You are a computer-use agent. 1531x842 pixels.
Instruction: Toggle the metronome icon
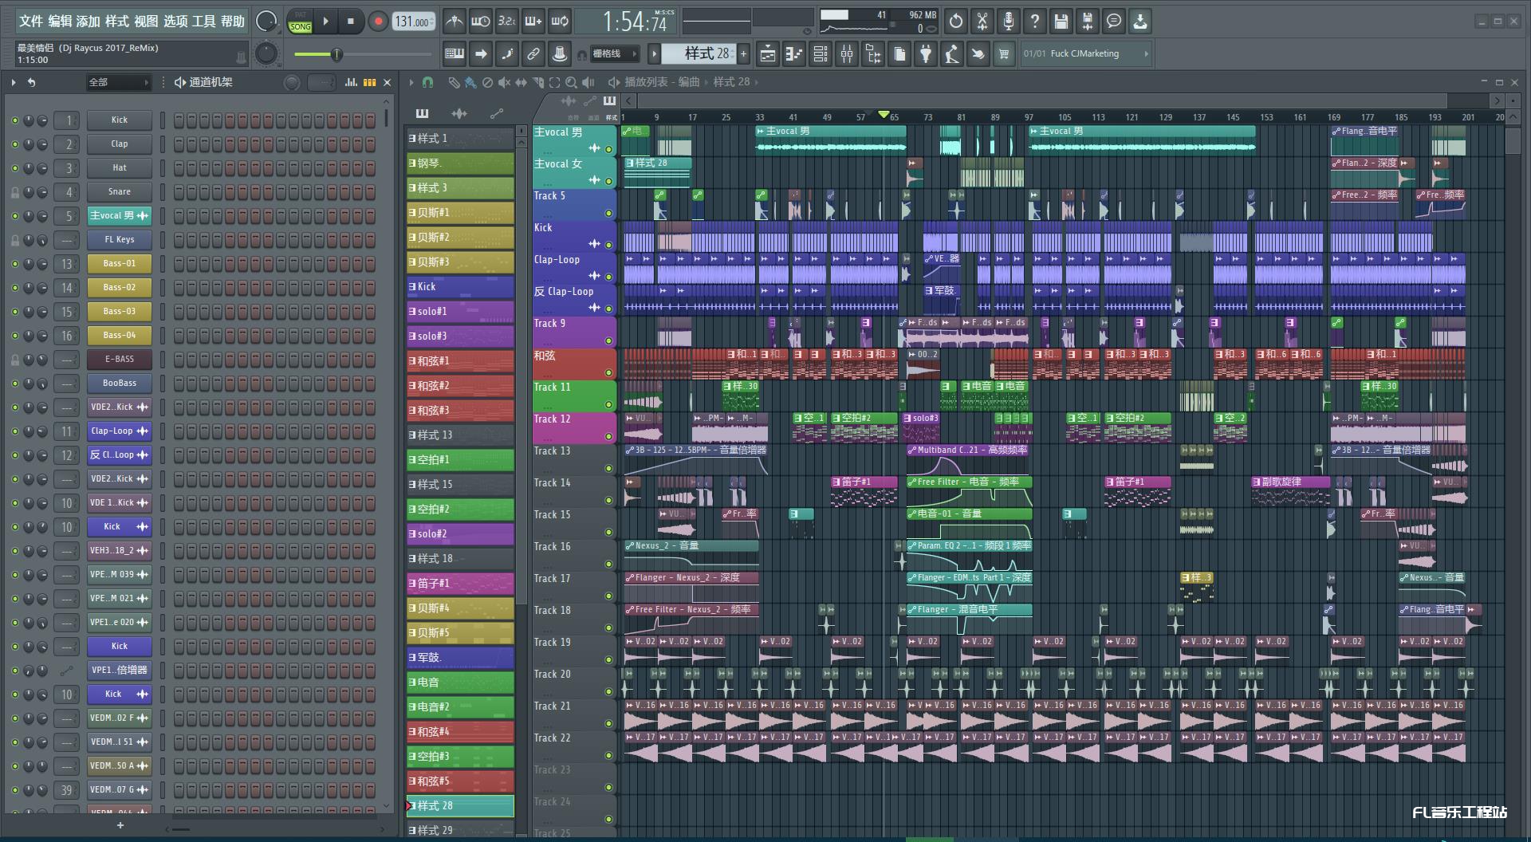click(x=454, y=22)
